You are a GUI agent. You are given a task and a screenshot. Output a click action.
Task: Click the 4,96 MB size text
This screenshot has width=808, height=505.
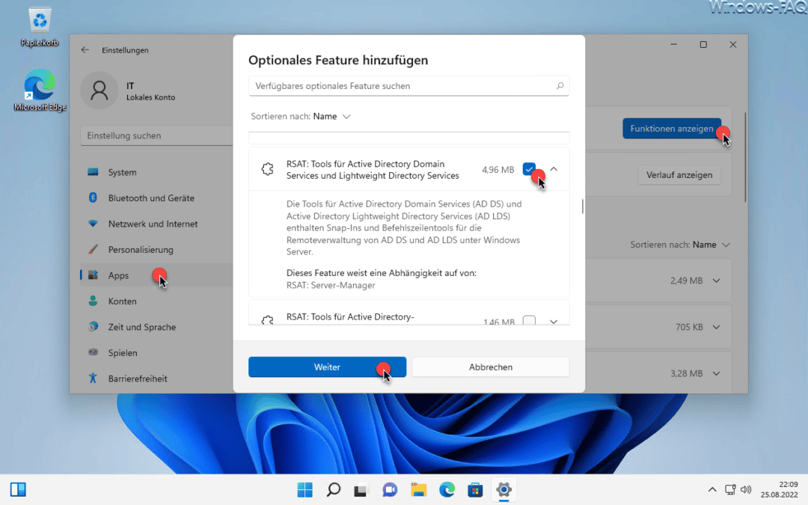tap(498, 170)
